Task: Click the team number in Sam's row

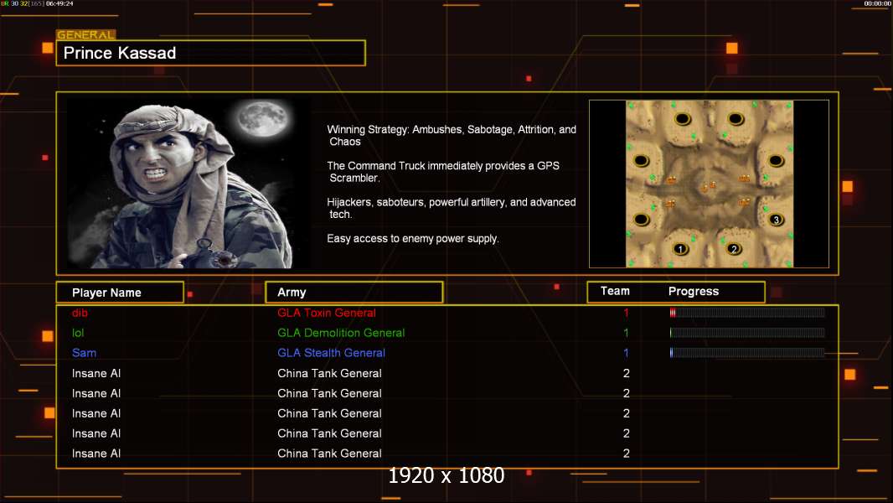Action: pyautogui.click(x=626, y=353)
